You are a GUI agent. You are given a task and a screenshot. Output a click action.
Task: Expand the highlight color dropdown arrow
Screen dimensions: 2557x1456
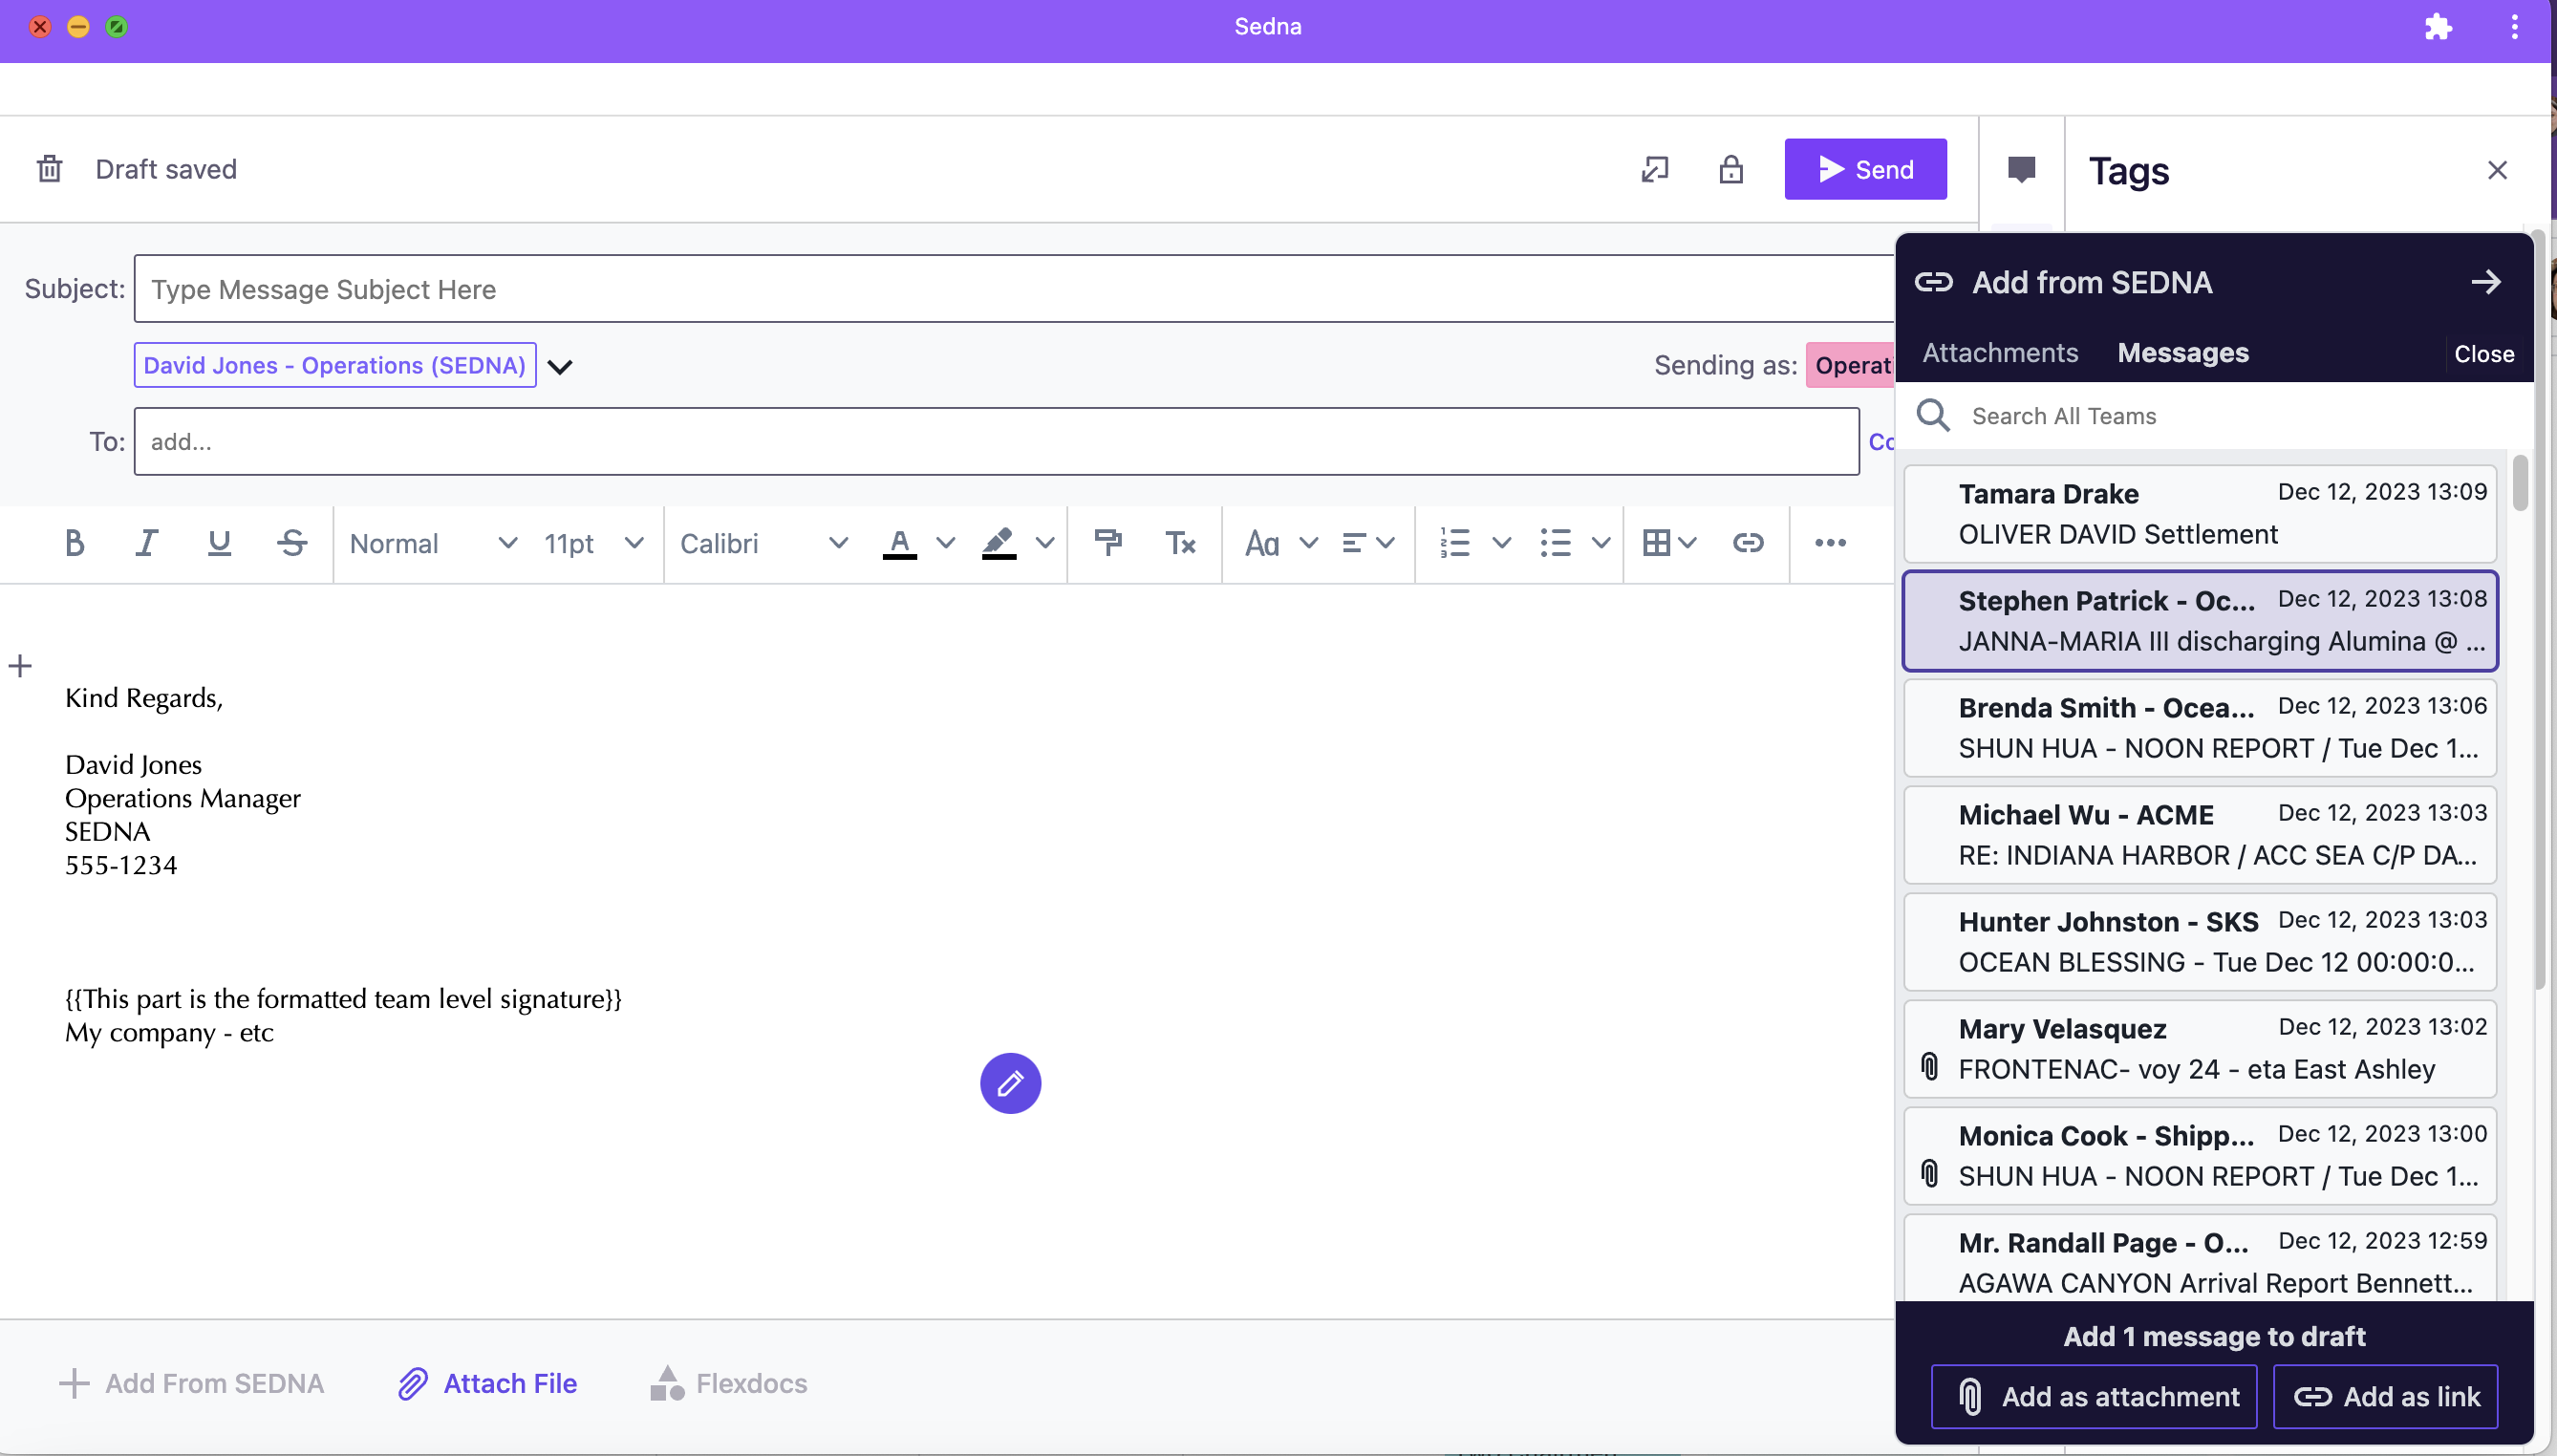click(x=1045, y=543)
